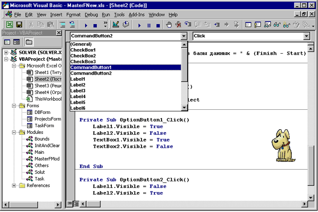Click the Quick Watch glasses icon
This screenshot has width=318, height=212.
tap(277, 25)
